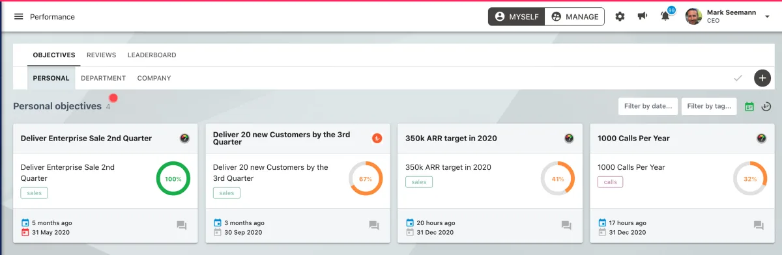The height and width of the screenshot is (255, 782).
Task: Open Deliver Enterprise Sale 2nd Quarter card title
Action: point(86,138)
